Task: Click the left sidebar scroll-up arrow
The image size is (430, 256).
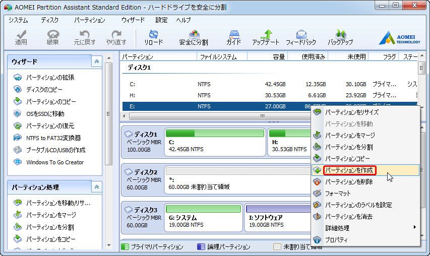Action: (109, 58)
